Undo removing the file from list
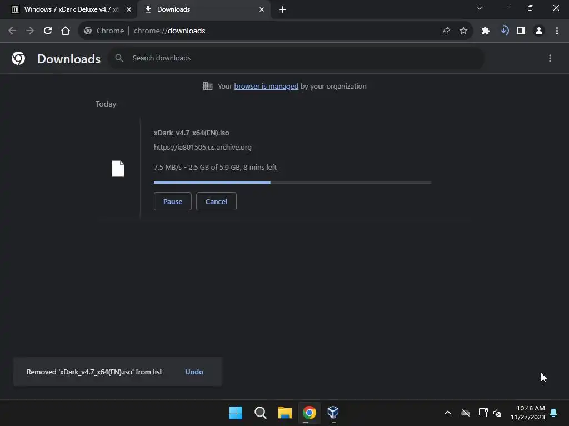This screenshot has width=569, height=426. (x=194, y=372)
